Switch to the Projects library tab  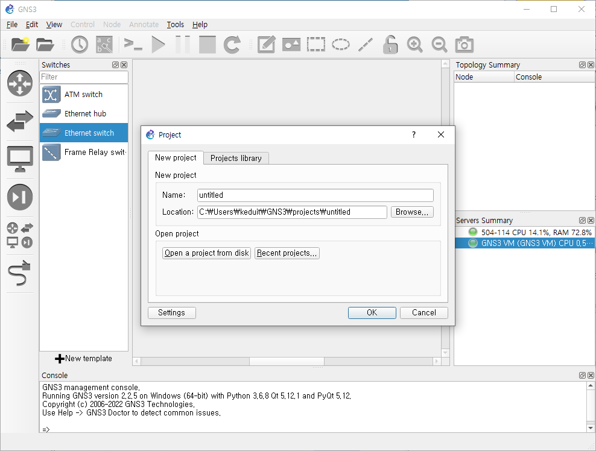click(x=236, y=158)
